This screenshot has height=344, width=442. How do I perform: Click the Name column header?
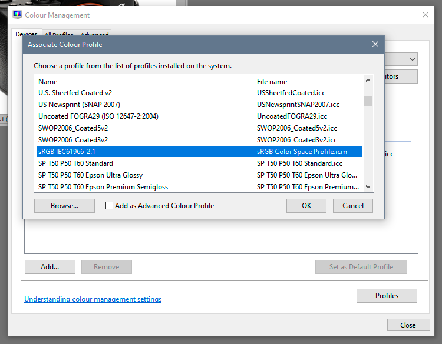144,81
